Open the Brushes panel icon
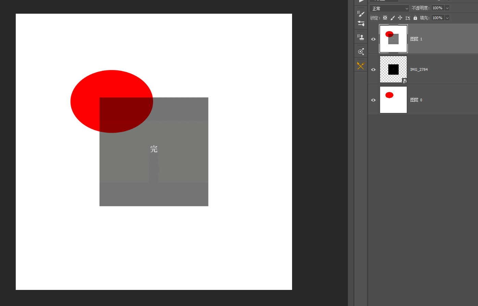Viewport: 478px width, 306px height. point(361,14)
